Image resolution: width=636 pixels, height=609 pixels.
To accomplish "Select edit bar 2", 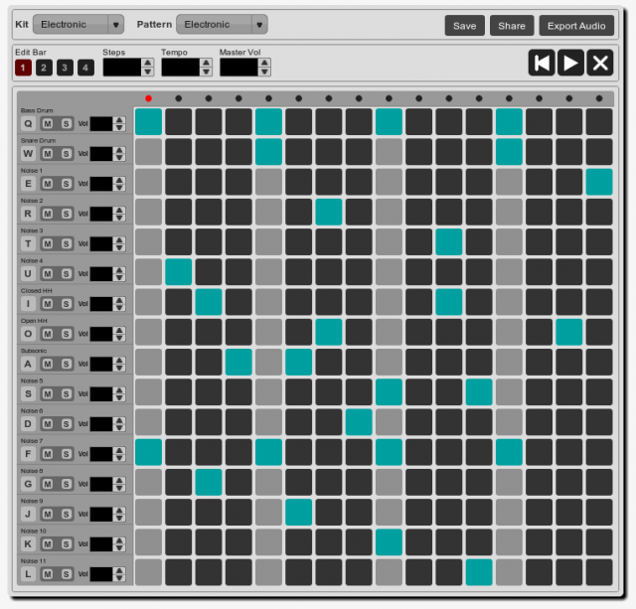I will pos(44,68).
